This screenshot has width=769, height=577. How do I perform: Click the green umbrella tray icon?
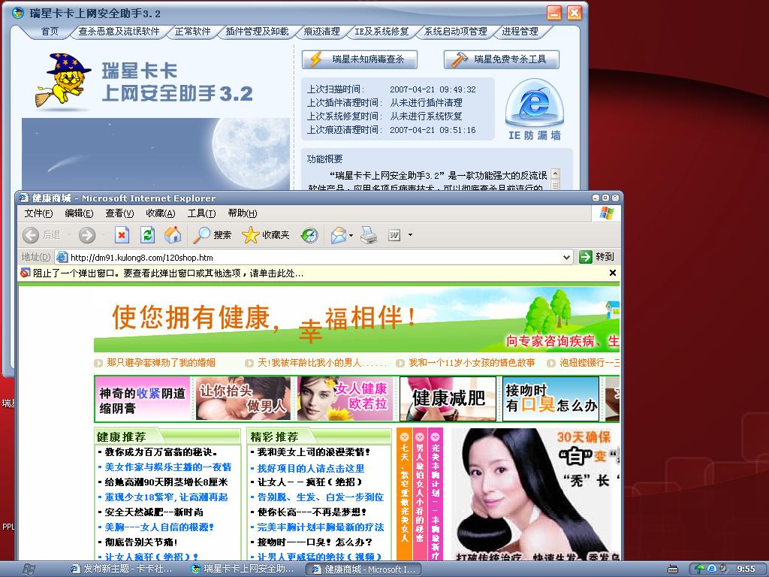[x=701, y=569]
